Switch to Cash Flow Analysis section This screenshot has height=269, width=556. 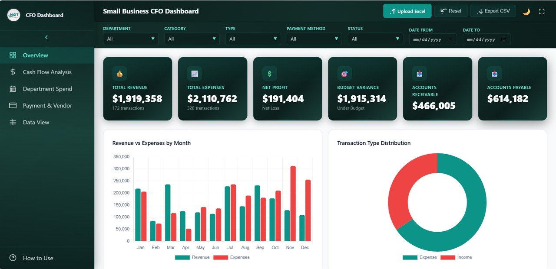[47, 72]
